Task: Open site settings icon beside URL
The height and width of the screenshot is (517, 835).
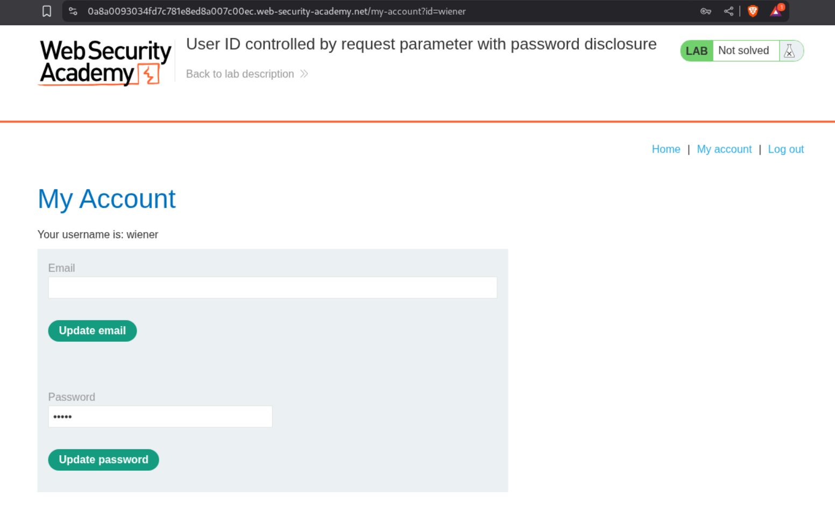Action: coord(73,11)
